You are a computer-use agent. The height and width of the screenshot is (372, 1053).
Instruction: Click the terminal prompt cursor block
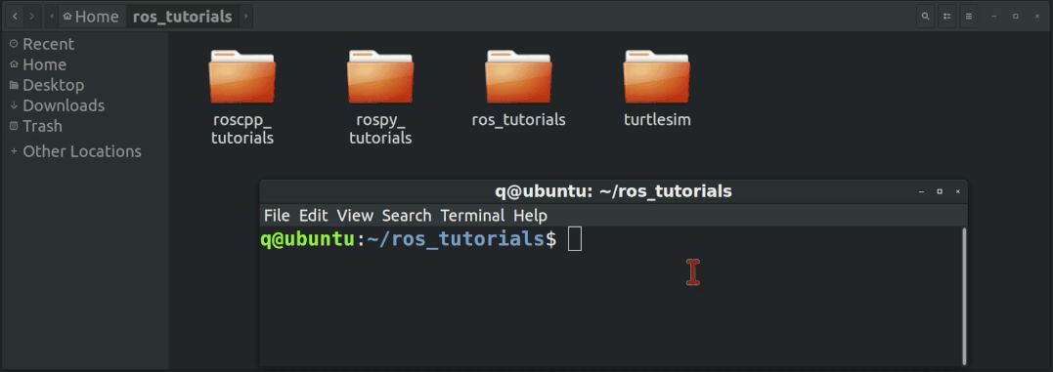(x=575, y=238)
